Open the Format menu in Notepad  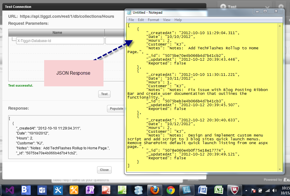tap(153, 20)
